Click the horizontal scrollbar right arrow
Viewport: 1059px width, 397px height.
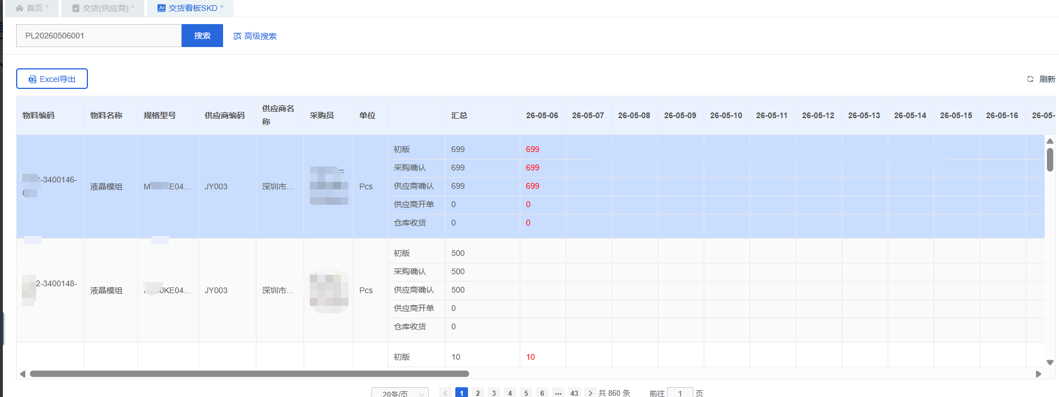1038,373
